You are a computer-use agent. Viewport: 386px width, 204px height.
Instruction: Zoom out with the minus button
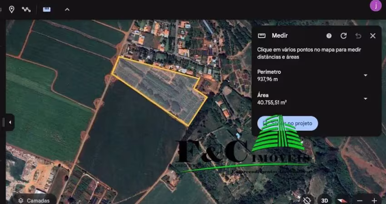pyautogui.click(x=360, y=200)
